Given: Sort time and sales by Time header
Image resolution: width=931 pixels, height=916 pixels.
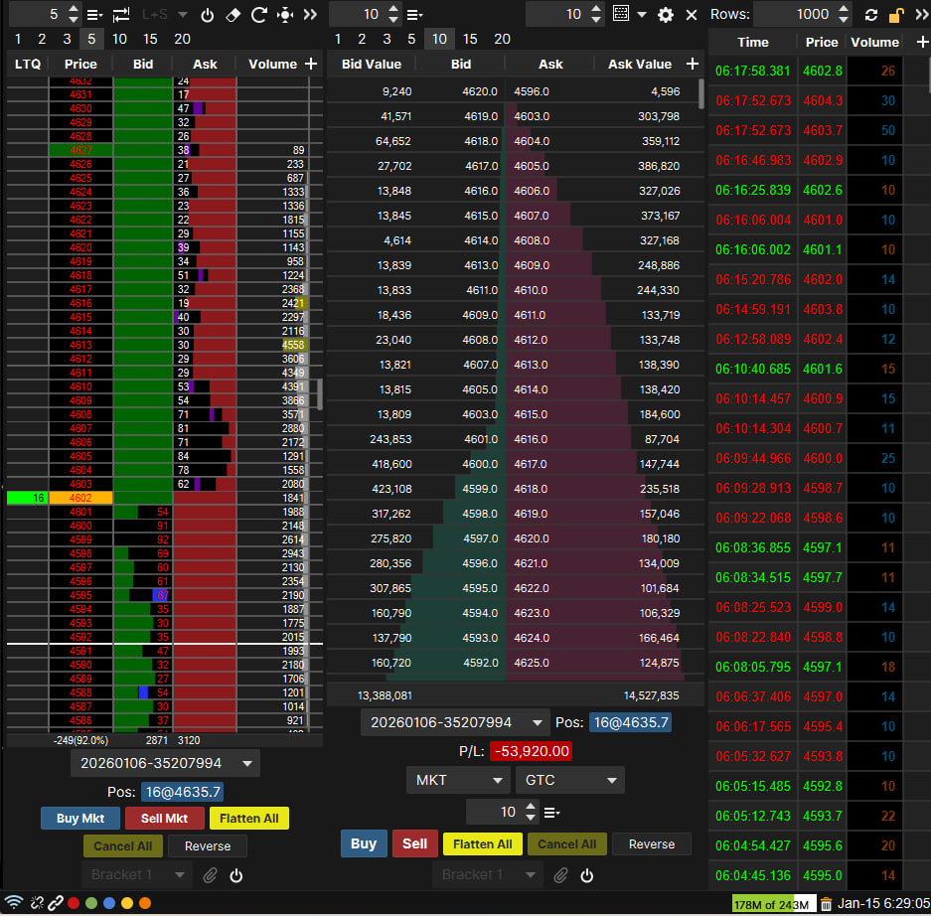Looking at the screenshot, I should coord(752,42).
